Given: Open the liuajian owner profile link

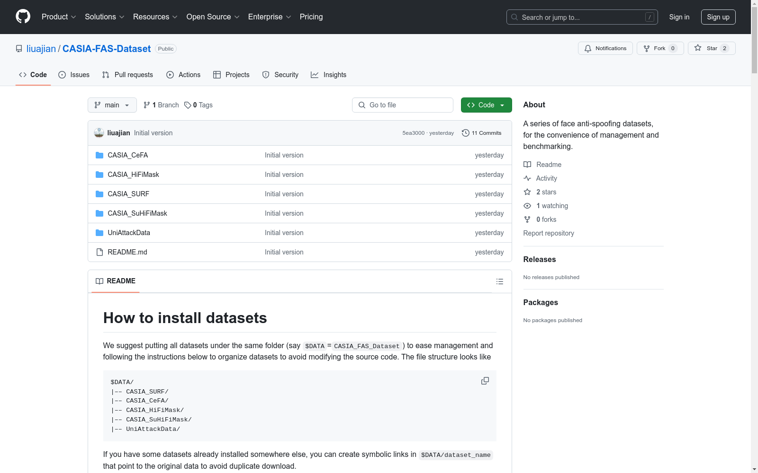Looking at the screenshot, I should tap(41, 49).
